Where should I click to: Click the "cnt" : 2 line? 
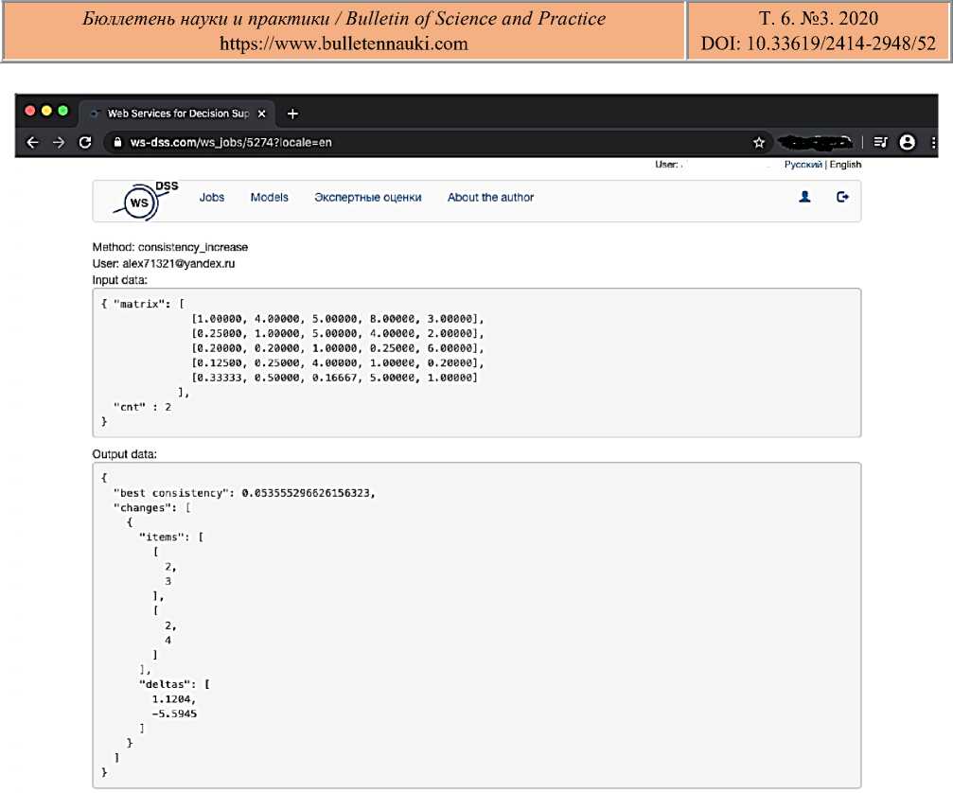point(142,407)
